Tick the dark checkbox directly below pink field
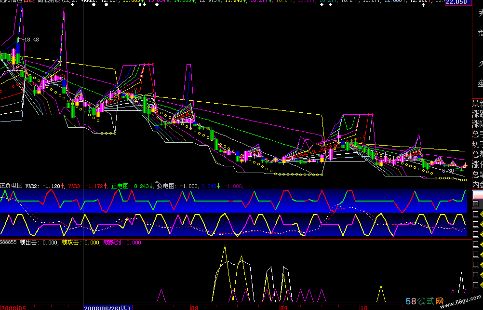This screenshot has height=310, width=483. 476,203
